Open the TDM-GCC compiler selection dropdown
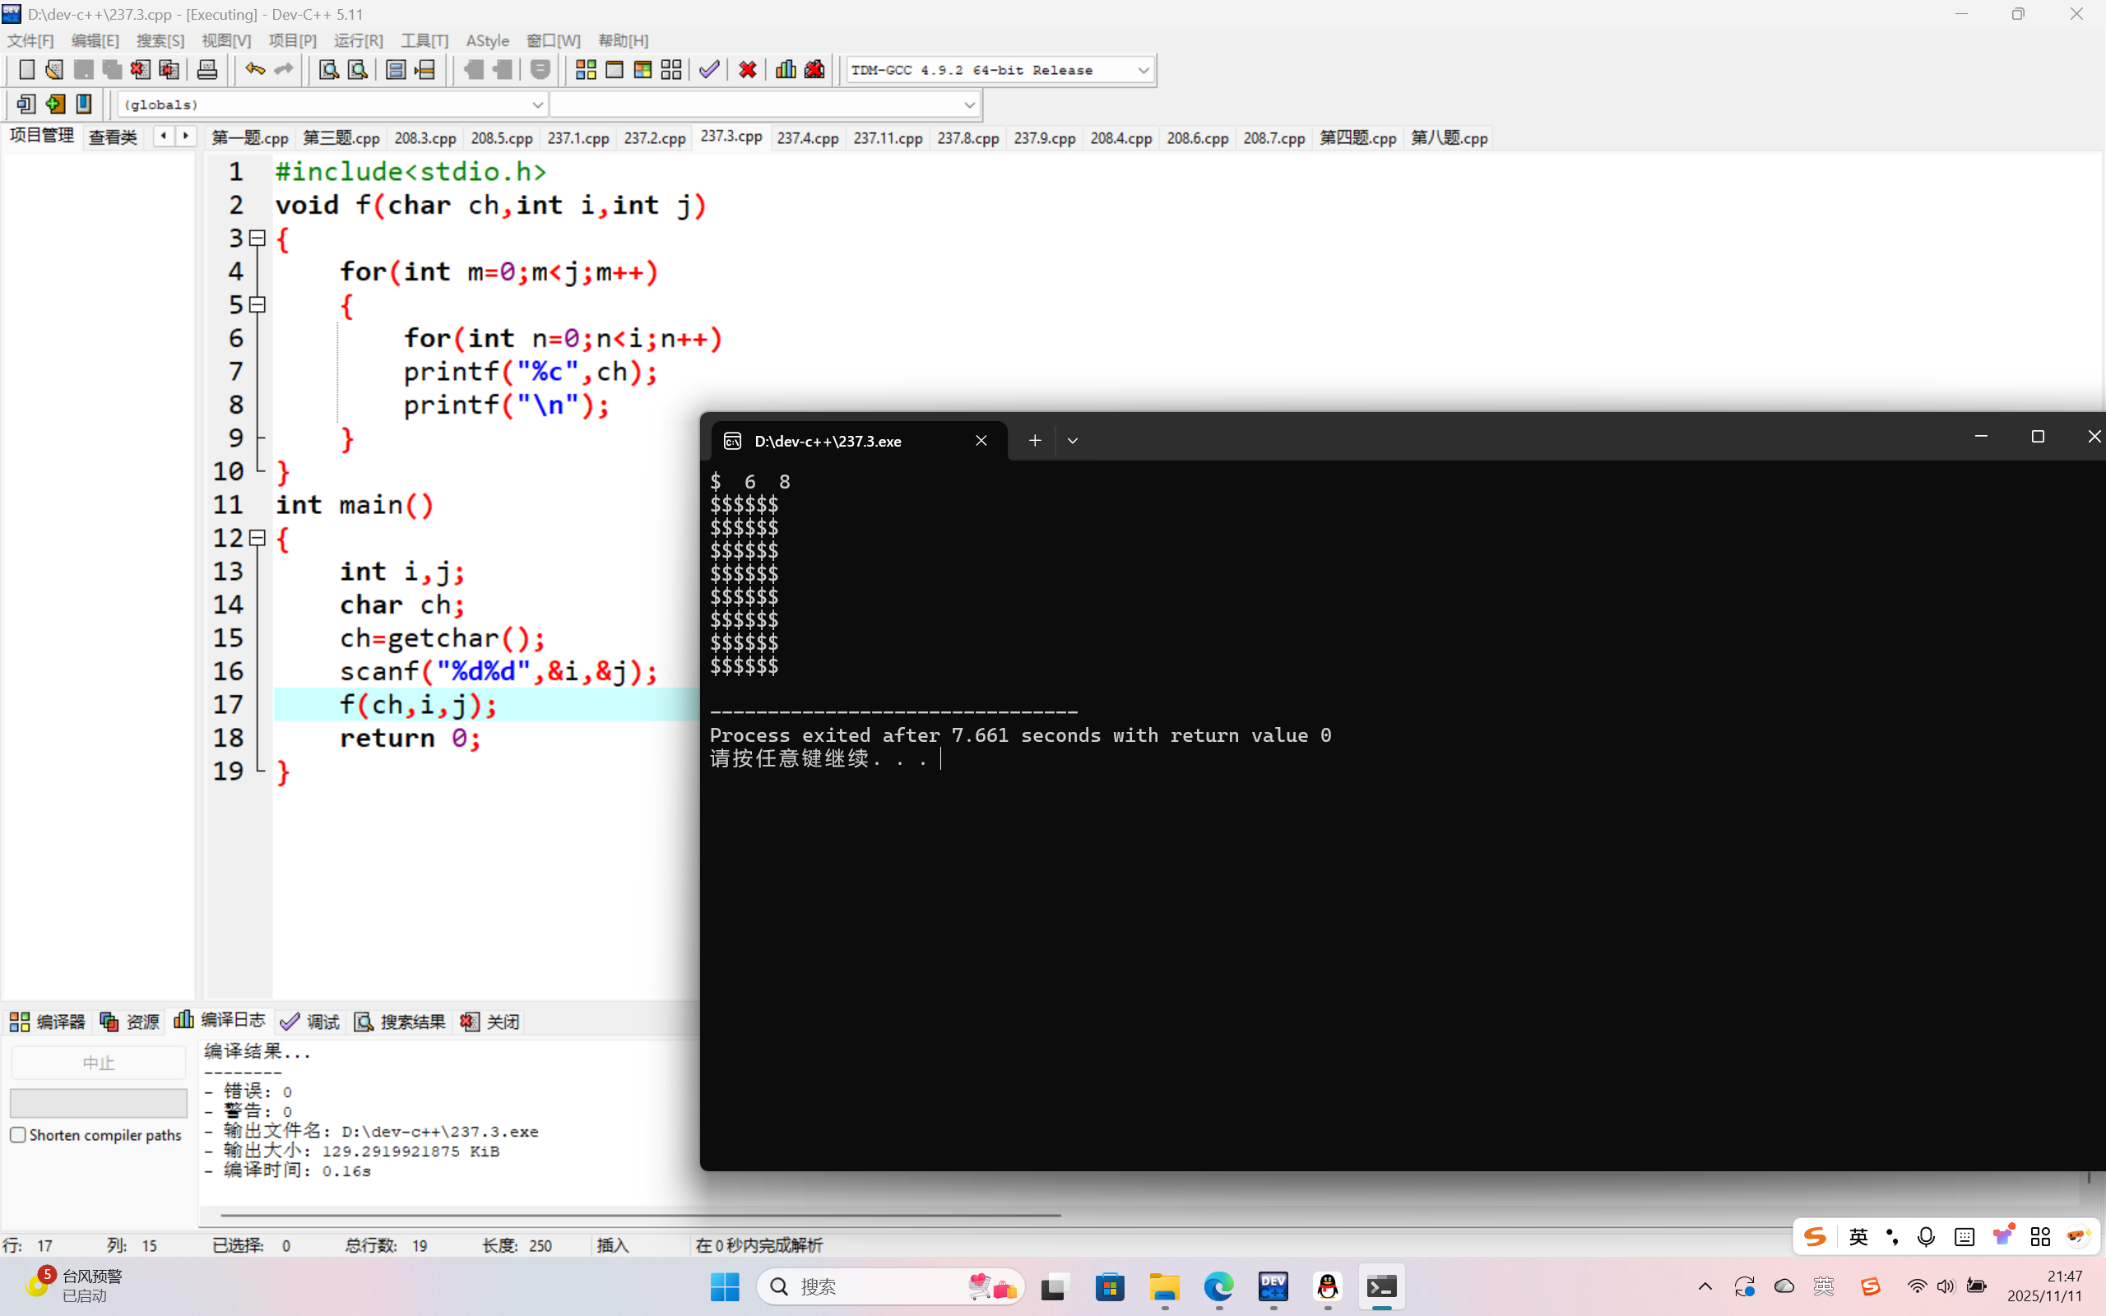Image resolution: width=2106 pixels, height=1316 pixels. [1143, 70]
